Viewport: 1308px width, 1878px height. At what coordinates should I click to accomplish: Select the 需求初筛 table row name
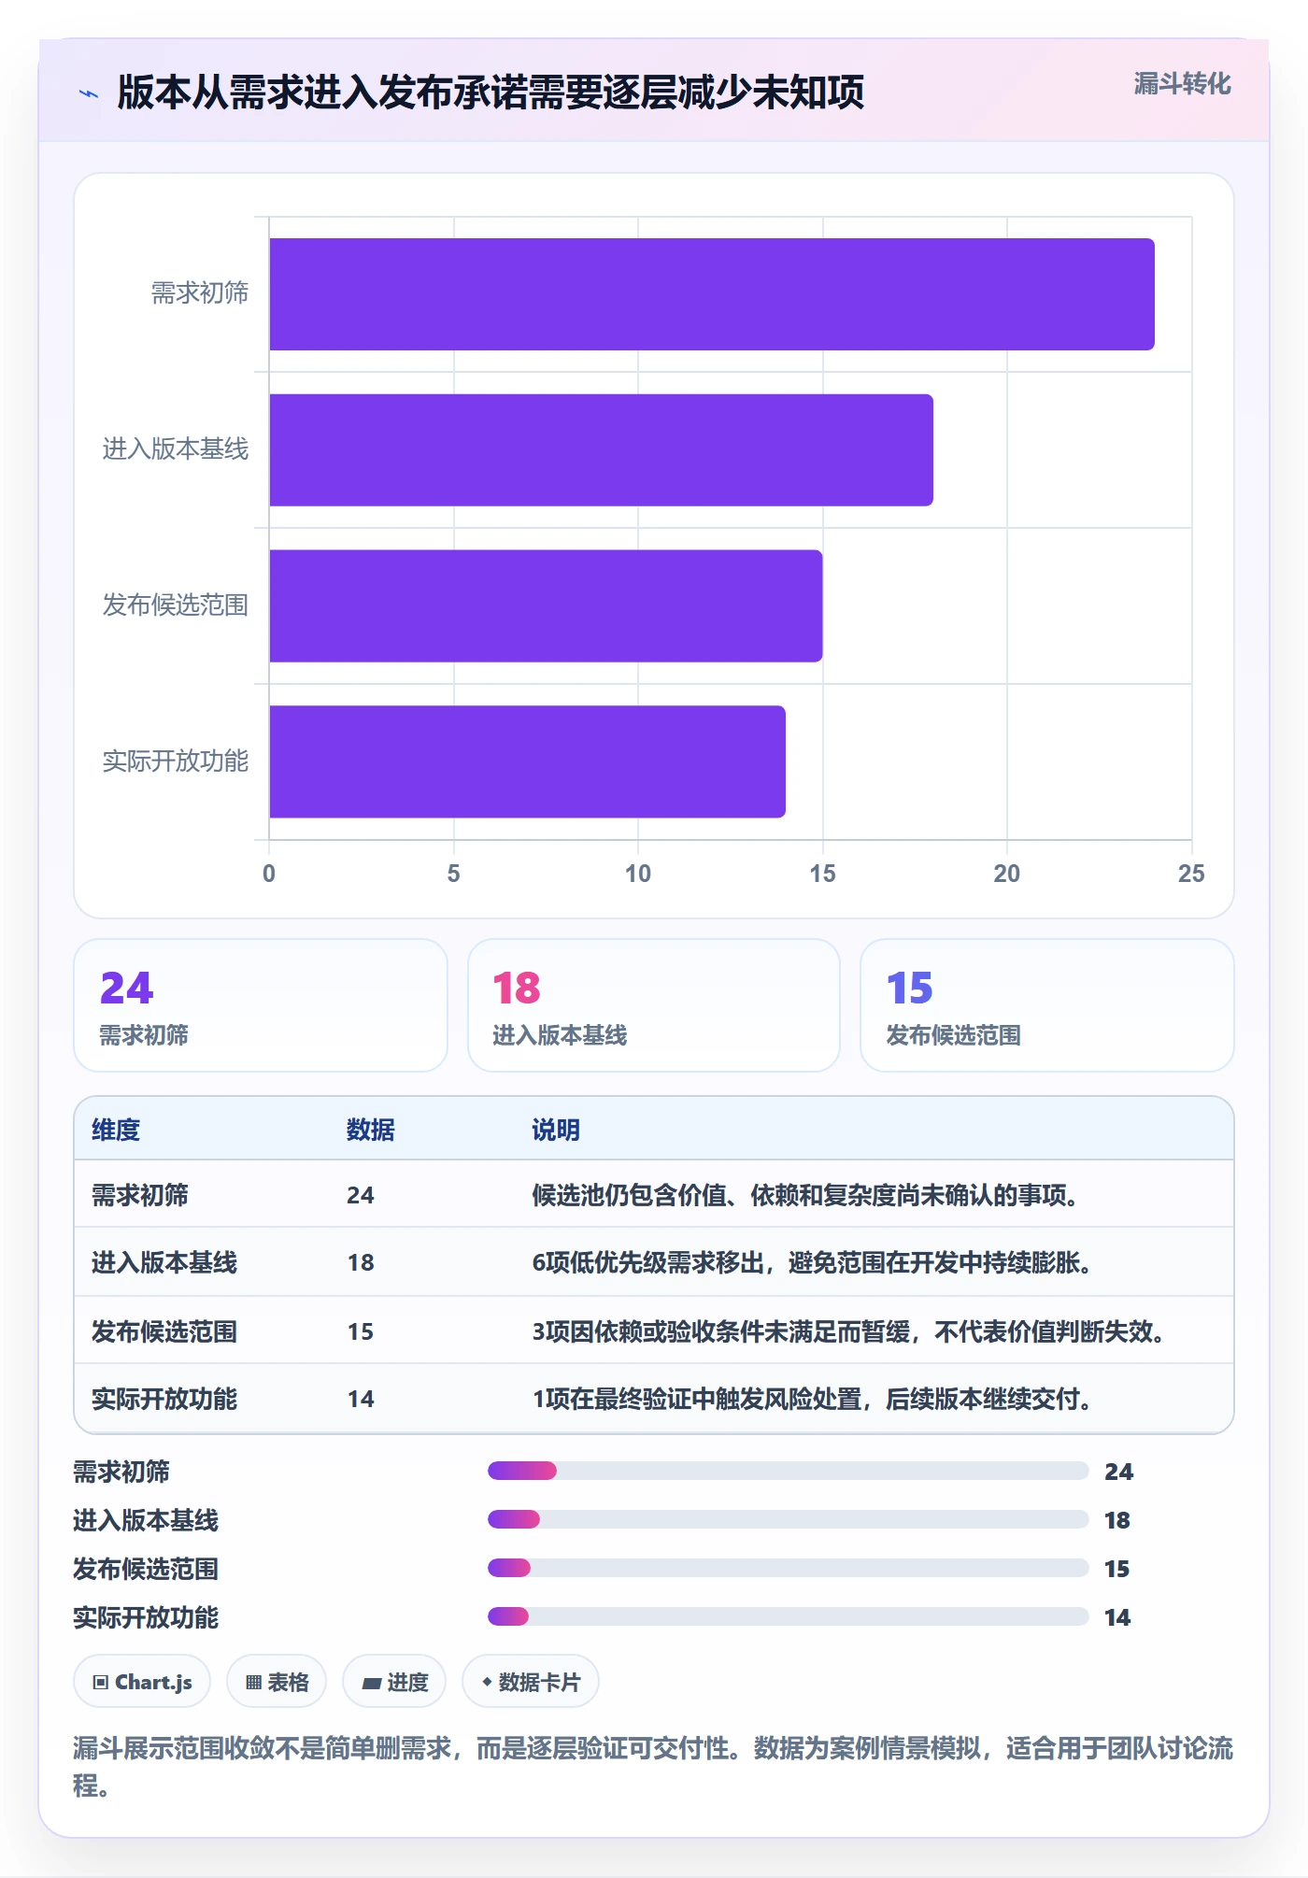click(x=140, y=1195)
